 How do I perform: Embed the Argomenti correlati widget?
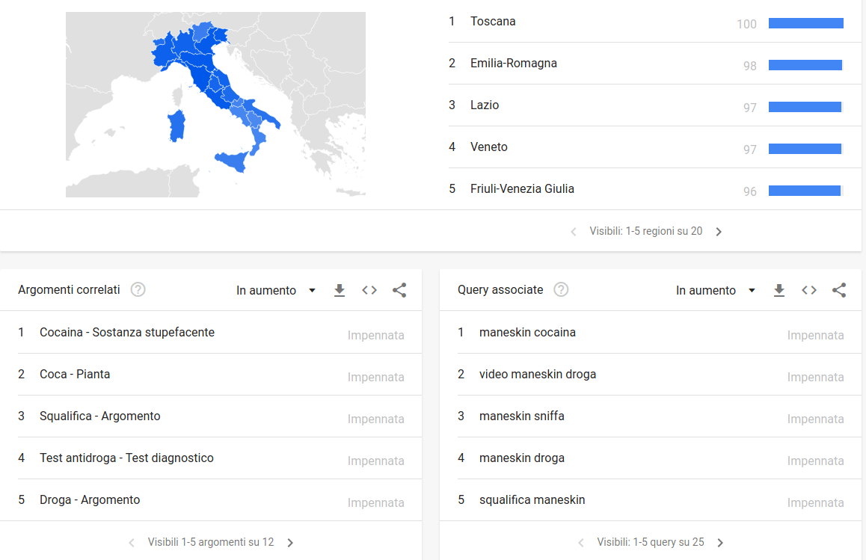click(x=369, y=291)
